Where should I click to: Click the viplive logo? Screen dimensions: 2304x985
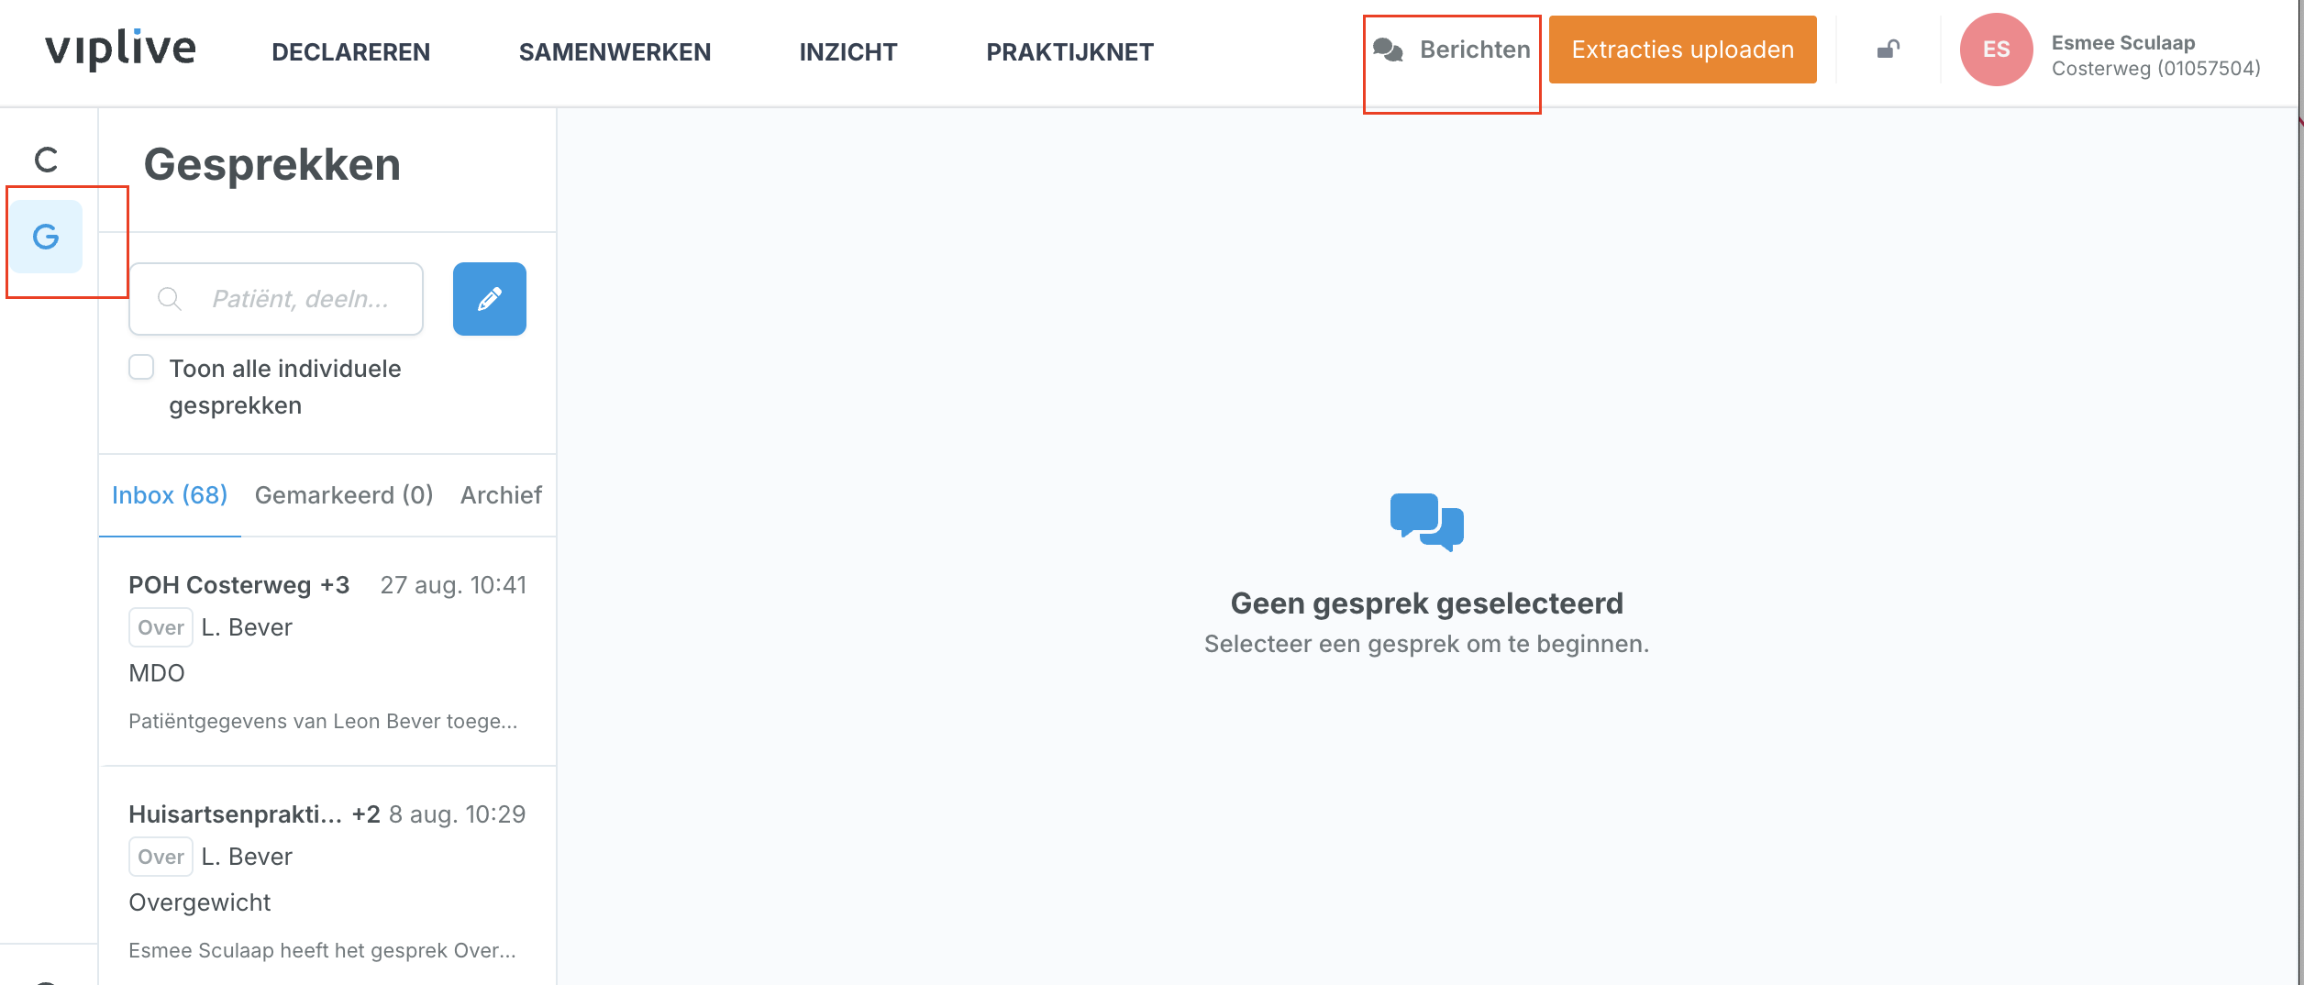[120, 50]
